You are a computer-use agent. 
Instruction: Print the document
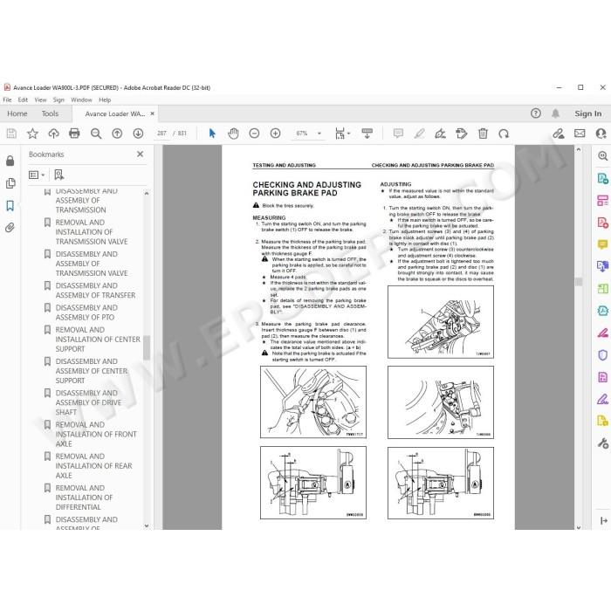74,134
